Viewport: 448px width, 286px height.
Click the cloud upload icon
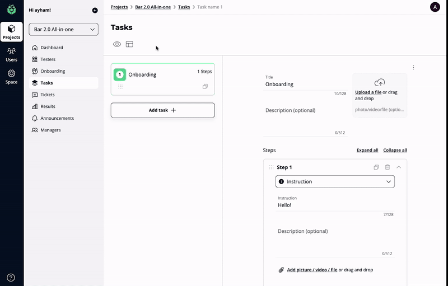pyautogui.click(x=380, y=82)
